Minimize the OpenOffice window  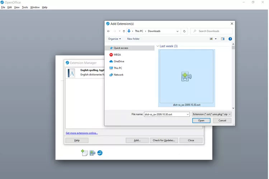coord(244,2)
